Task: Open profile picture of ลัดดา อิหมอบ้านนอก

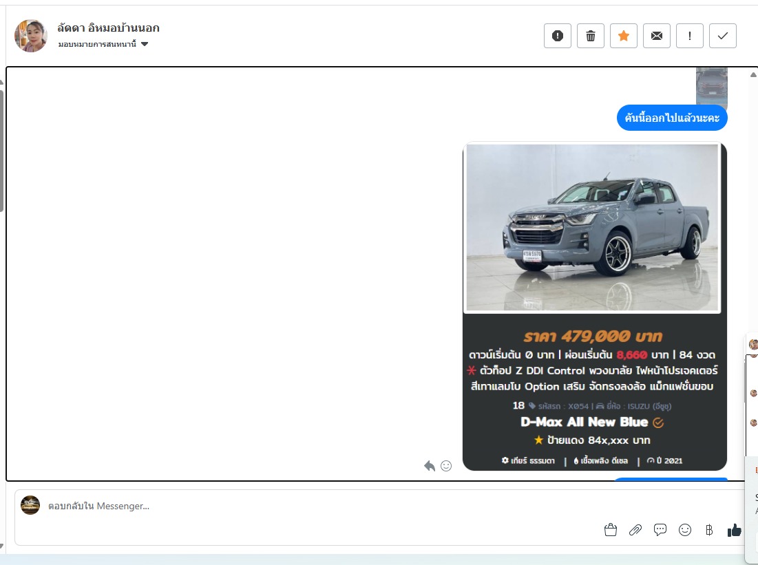Action: (30, 36)
